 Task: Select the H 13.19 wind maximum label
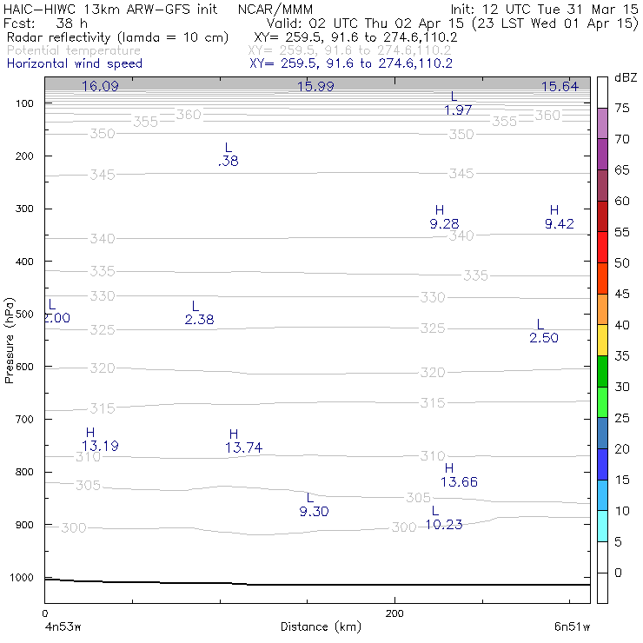click(100, 439)
